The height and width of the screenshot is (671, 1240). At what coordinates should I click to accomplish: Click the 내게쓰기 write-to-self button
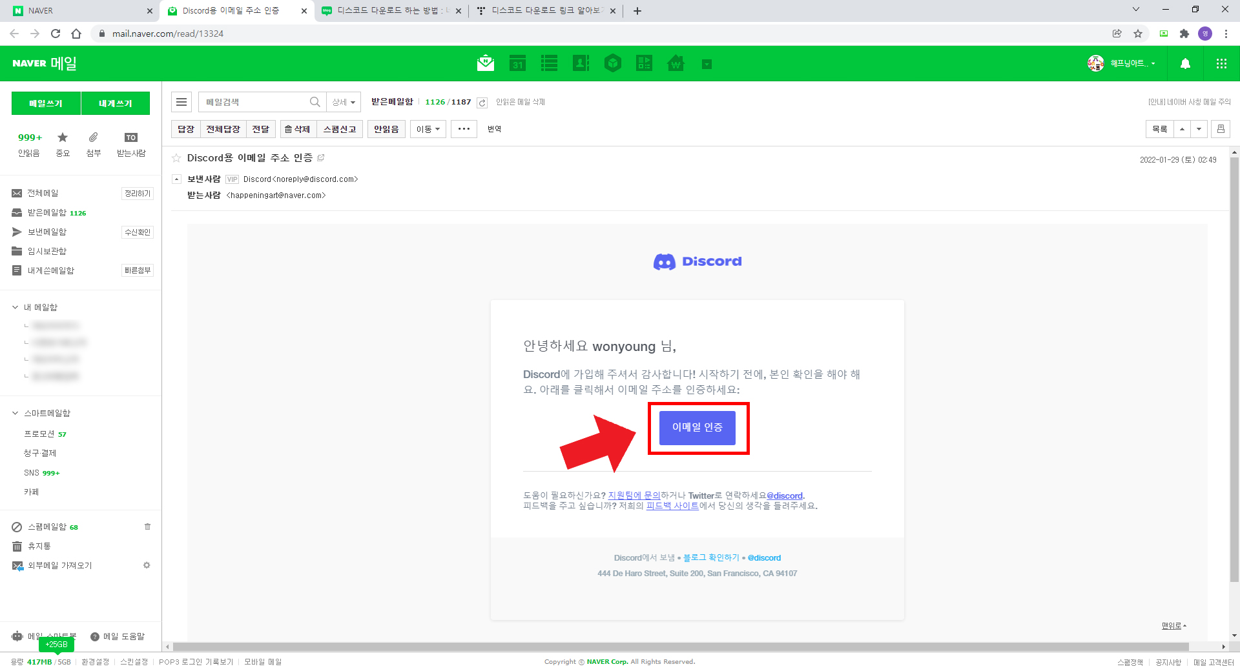tap(116, 103)
